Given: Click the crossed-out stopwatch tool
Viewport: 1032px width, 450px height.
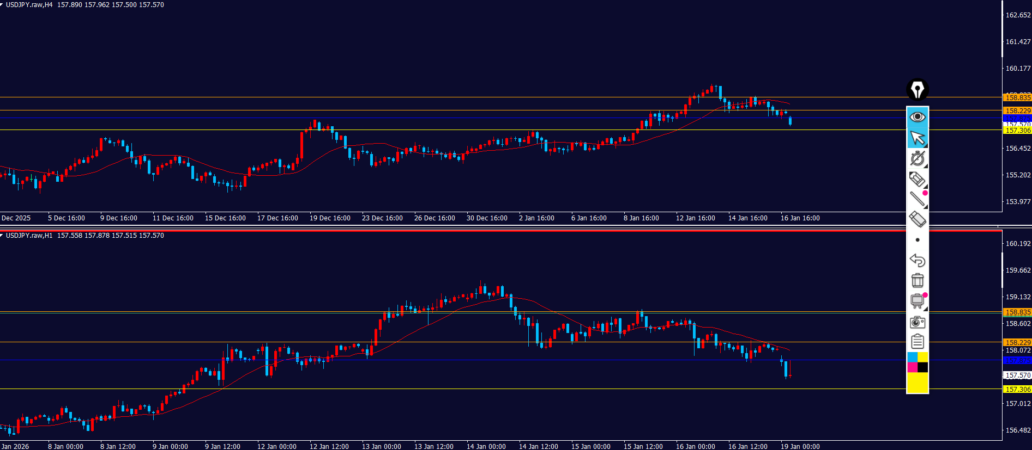Looking at the screenshot, I should pyautogui.click(x=917, y=158).
